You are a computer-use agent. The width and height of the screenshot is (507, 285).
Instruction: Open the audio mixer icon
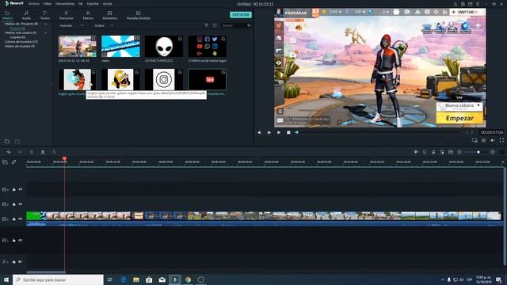[442, 152]
